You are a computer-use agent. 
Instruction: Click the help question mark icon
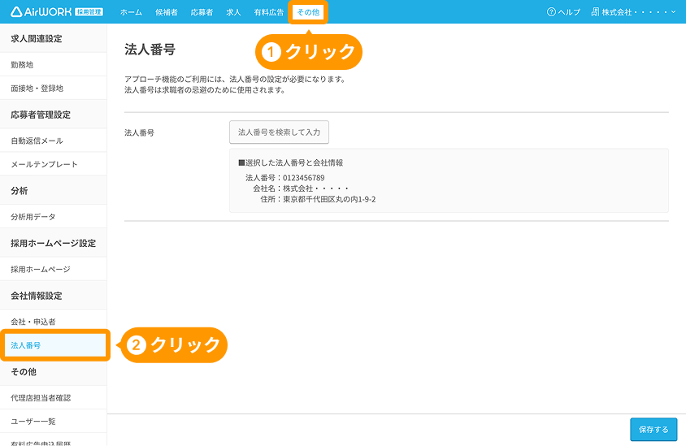coord(551,12)
